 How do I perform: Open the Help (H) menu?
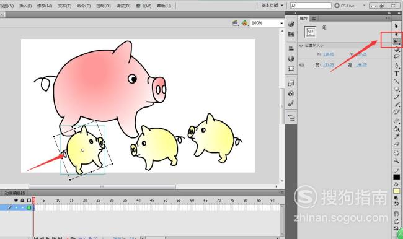[x=164, y=6]
